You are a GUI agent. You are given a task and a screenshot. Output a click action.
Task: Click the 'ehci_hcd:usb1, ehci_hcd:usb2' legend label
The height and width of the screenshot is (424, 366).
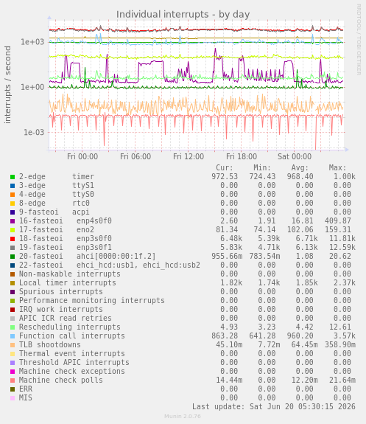pos(138,265)
